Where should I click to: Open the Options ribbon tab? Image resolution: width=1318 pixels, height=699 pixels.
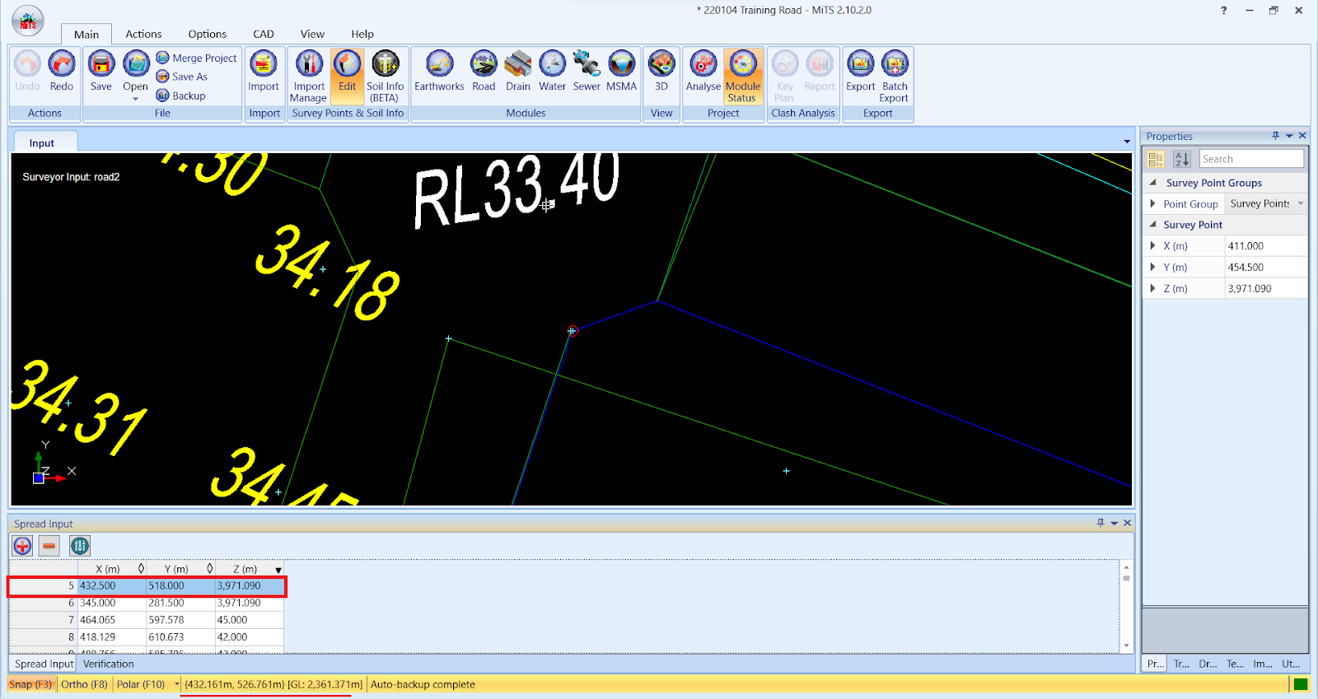207,34
